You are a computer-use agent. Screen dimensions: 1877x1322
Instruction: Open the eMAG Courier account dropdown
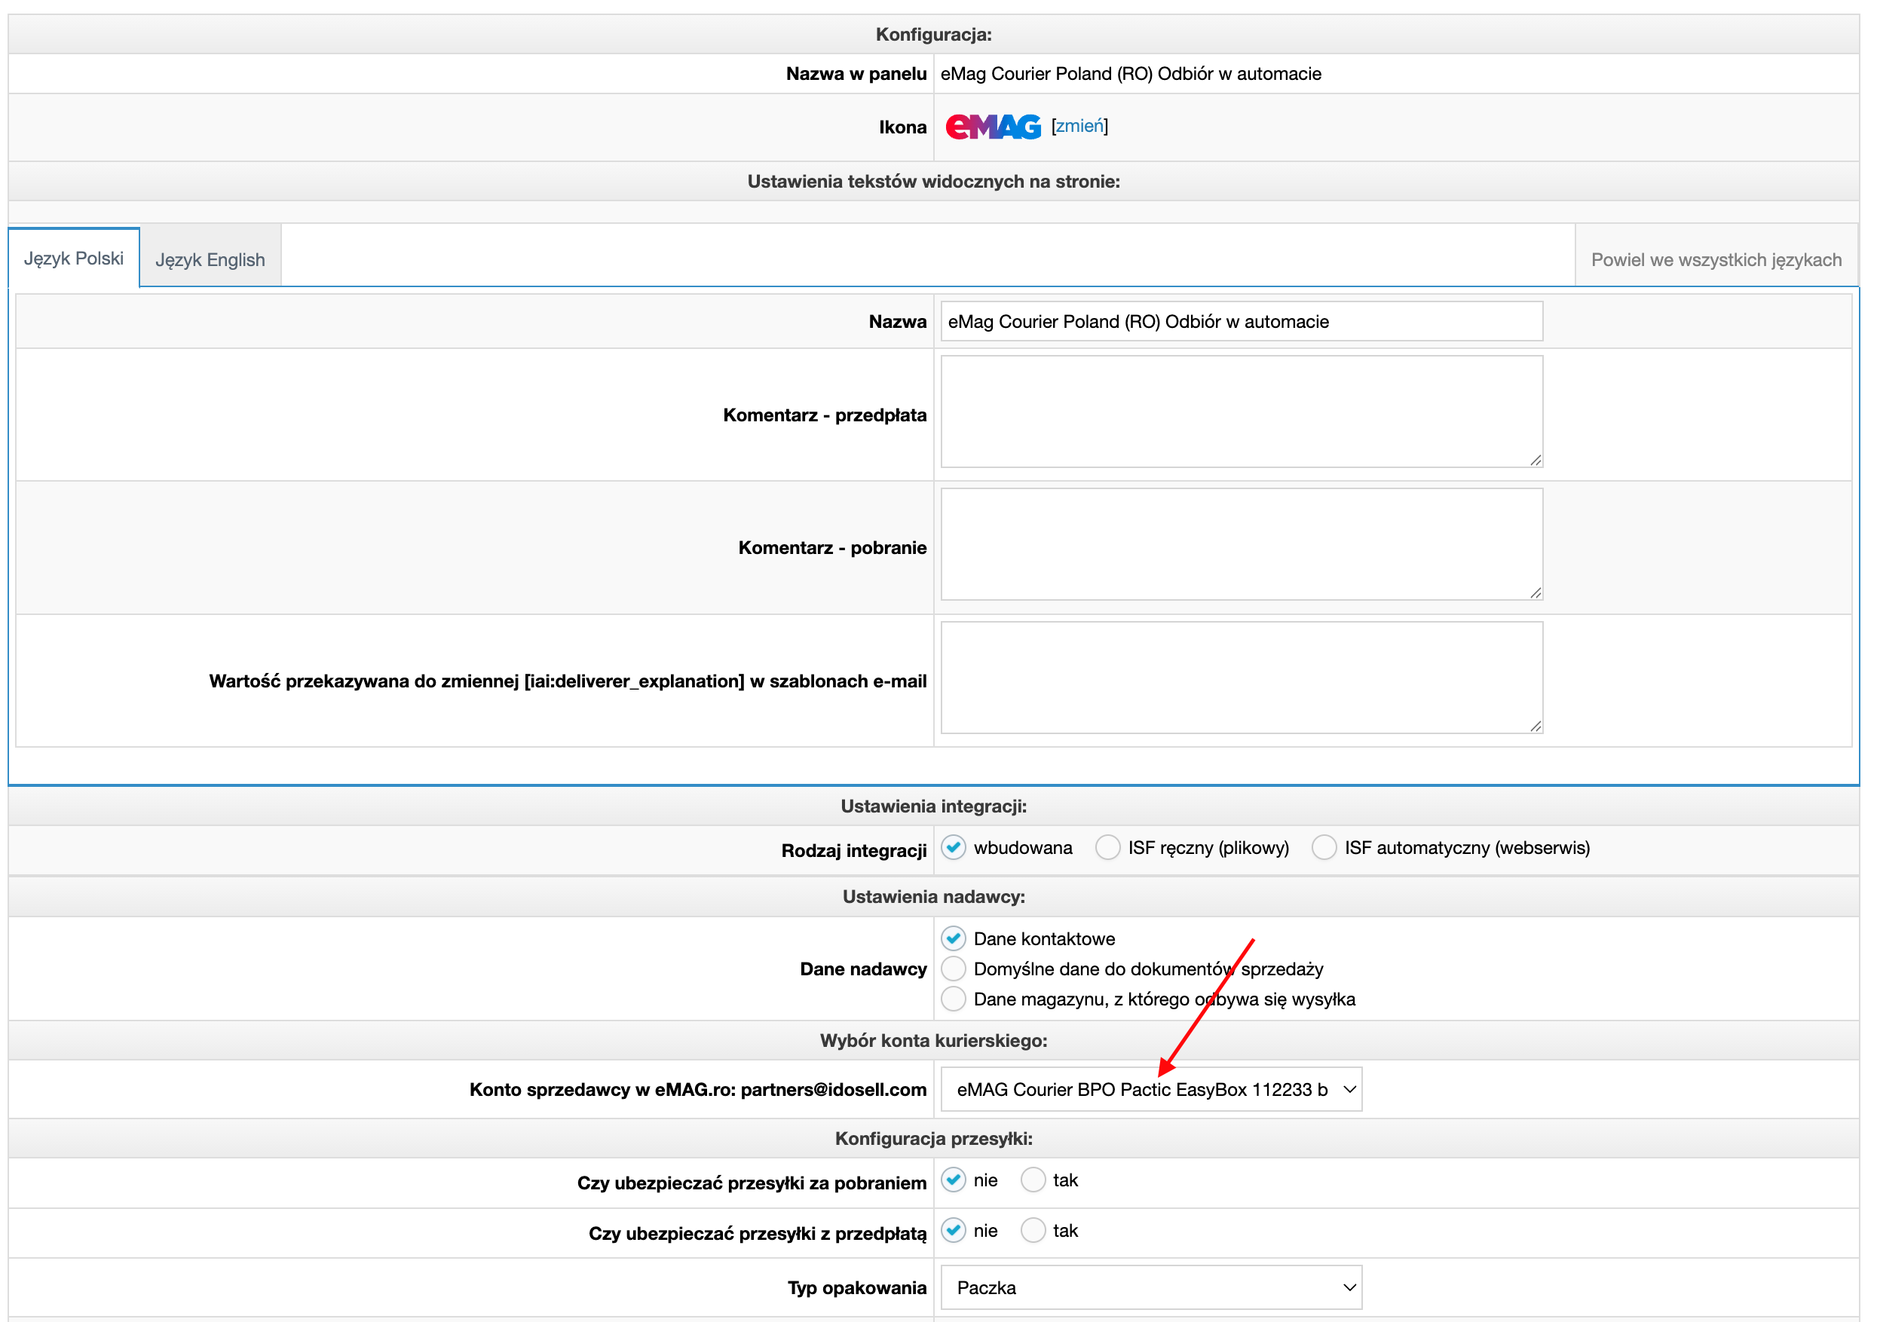click(x=1151, y=1089)
